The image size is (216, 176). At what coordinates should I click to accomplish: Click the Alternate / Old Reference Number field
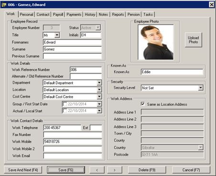[86, 76]
